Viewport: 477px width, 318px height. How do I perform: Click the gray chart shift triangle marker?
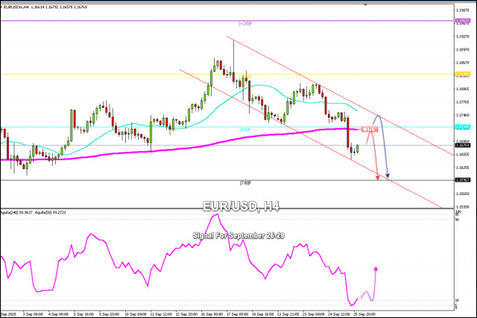point(365,5)
